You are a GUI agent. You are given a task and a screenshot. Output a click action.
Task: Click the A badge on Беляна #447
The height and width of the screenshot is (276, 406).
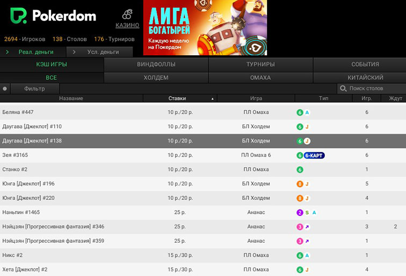tap(307, 113)
